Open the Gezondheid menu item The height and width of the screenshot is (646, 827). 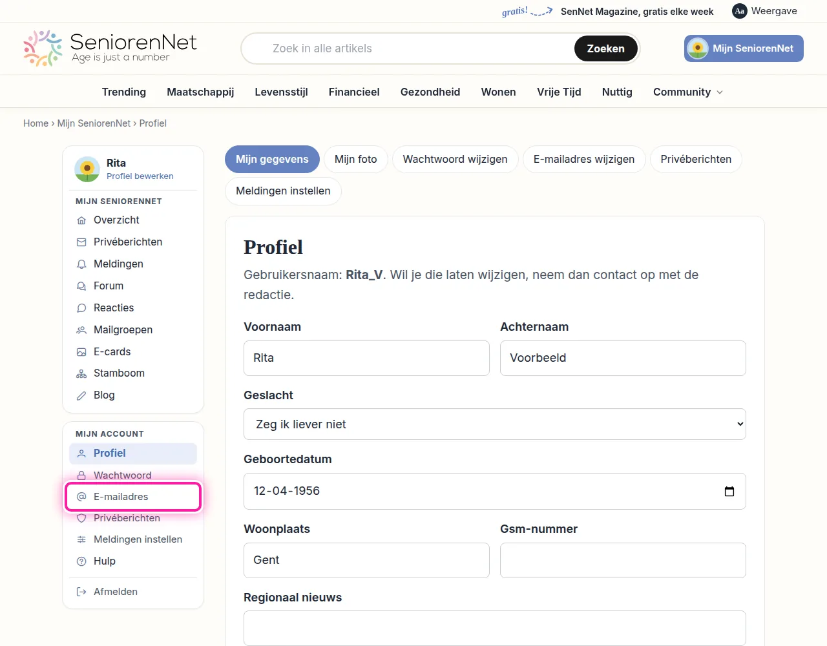tap(430, 92)
